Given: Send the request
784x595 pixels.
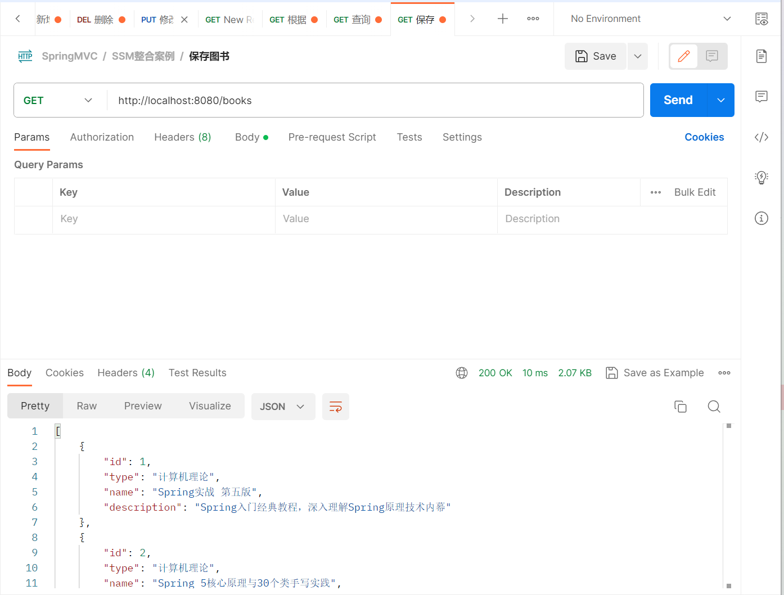Looking at the screenshot, I should pos(678,100).
